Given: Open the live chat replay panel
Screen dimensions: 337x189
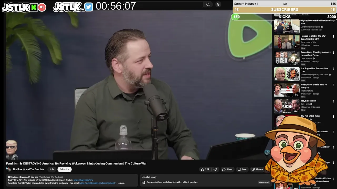Looking at the screenshot, I should (x=264, y=182).
